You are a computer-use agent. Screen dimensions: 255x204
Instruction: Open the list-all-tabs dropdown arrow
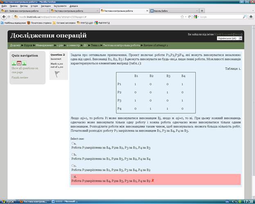(253, 11)
